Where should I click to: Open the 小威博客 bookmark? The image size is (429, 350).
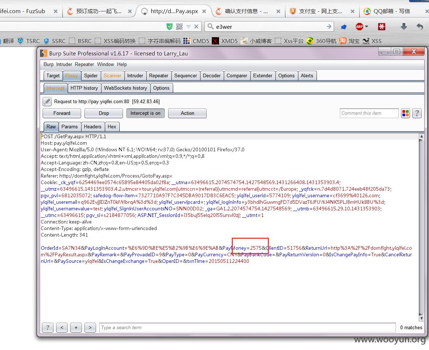click(x=257, y=41)
